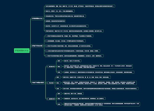The height and width of the screenshot is (111, 154).
Task: Select the green root node 肝胆调理的方法
Action: pos(22,51)
